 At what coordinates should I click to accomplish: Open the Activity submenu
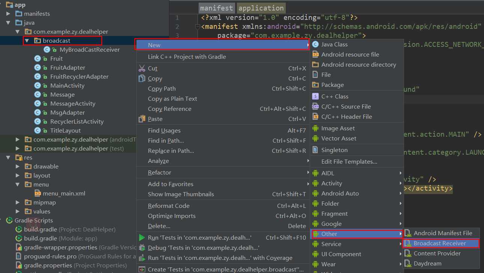point(357,183)
